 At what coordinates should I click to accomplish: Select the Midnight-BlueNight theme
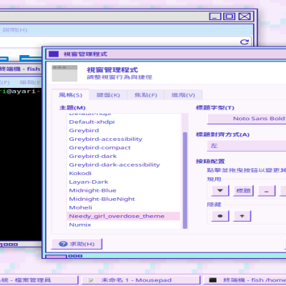[x=124, y=199]
